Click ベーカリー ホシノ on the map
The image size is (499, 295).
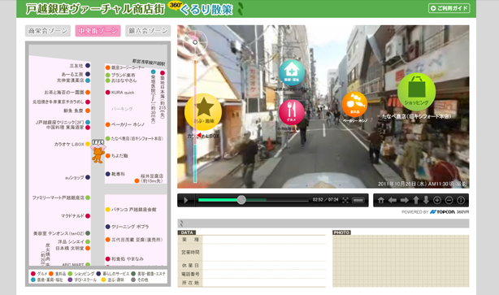pyautogui.click(x=125, y=124)
